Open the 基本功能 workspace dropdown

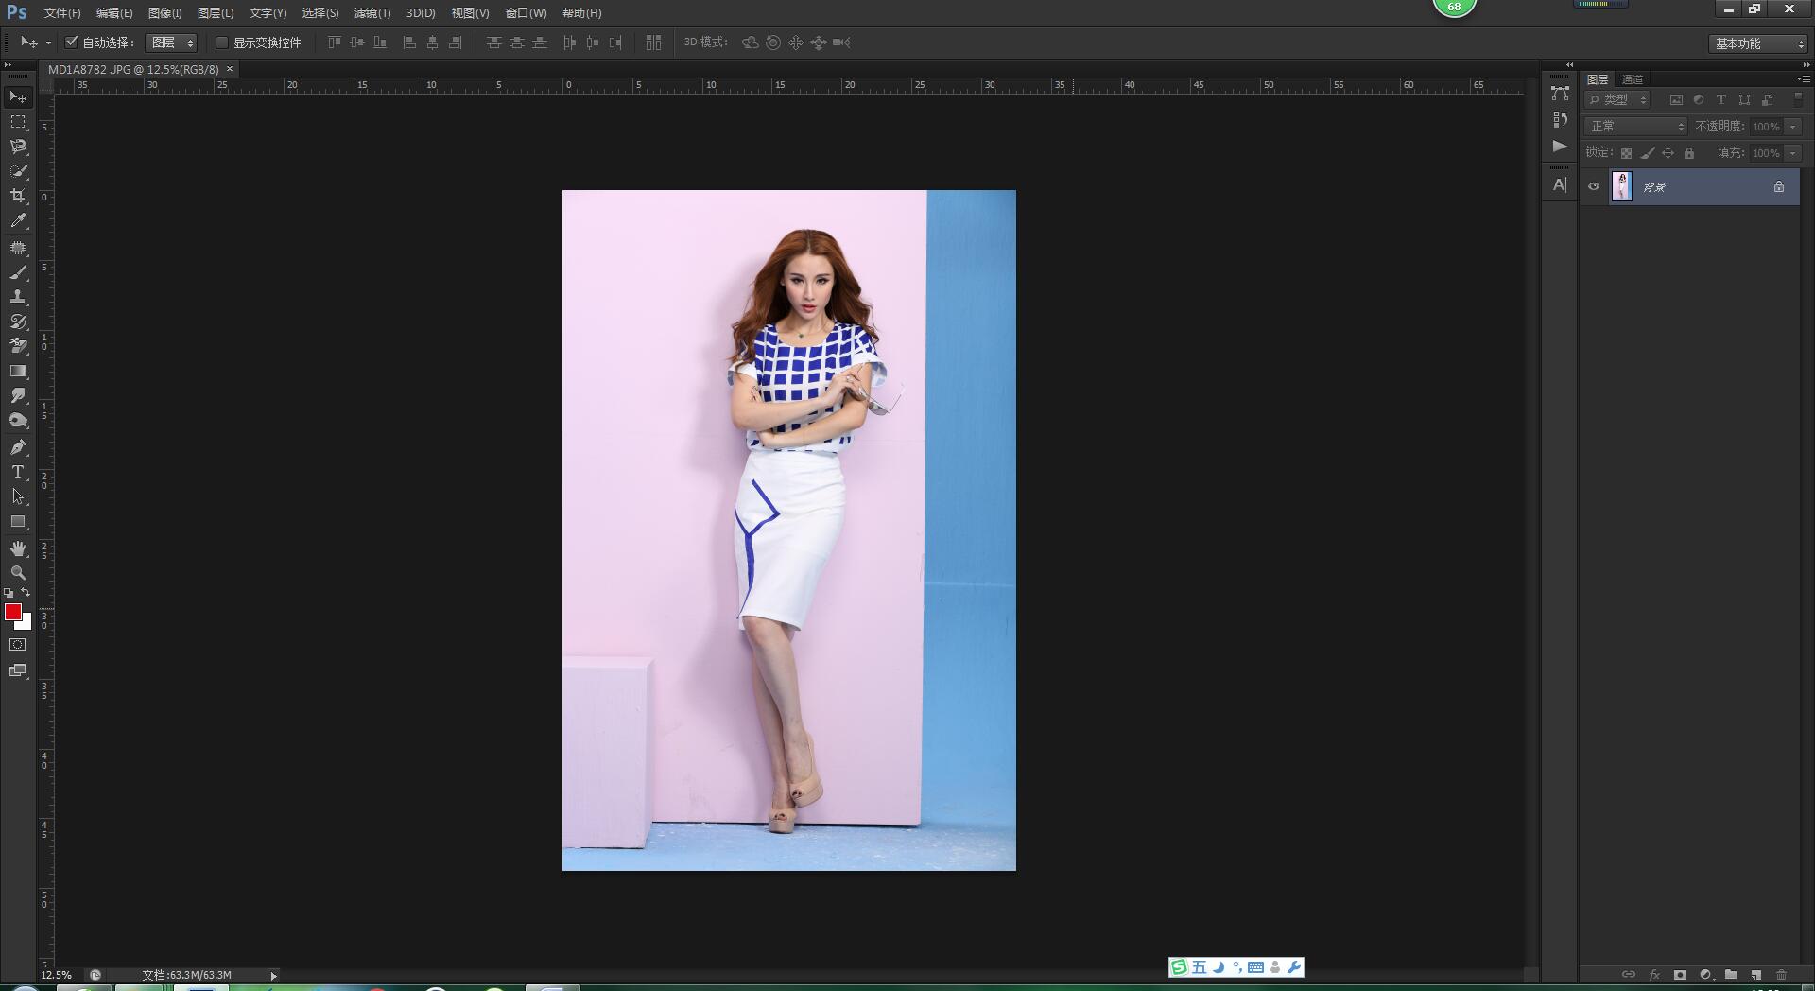click(x=1759, y=43)
